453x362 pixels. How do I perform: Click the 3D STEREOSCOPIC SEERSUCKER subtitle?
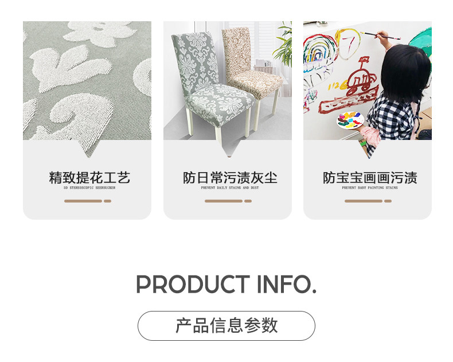(x=89, y=188)
